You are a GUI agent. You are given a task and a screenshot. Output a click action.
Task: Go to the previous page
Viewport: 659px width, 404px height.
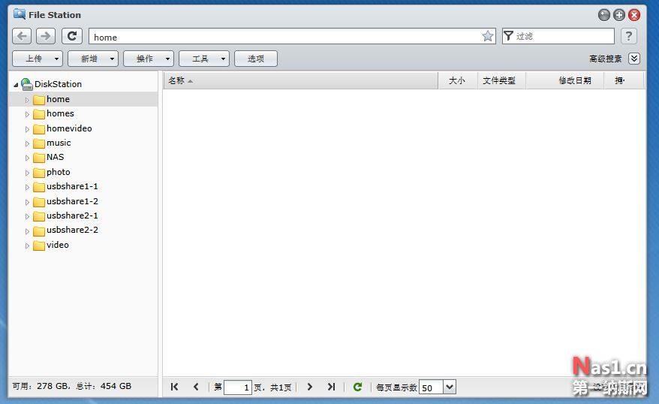(196, 387)
